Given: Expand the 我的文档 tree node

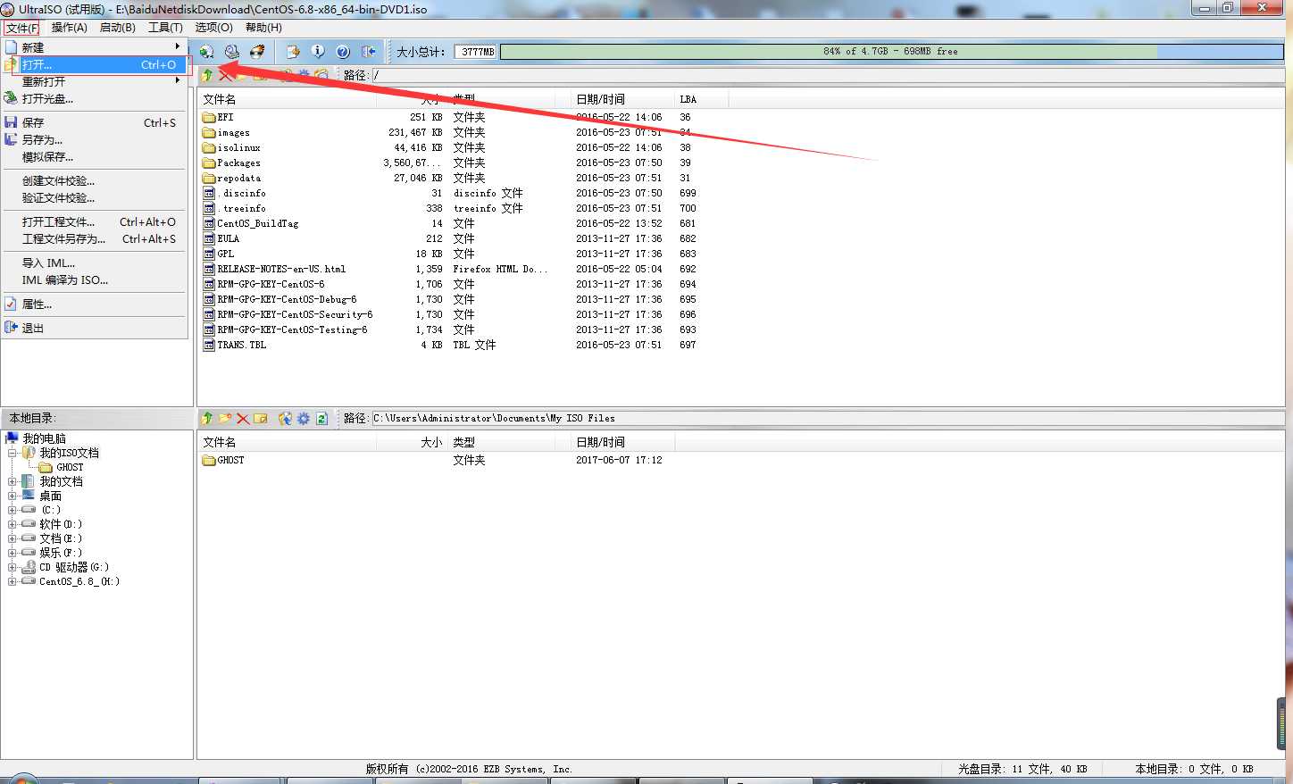Looking at the screenshot, I should [13, 481].
